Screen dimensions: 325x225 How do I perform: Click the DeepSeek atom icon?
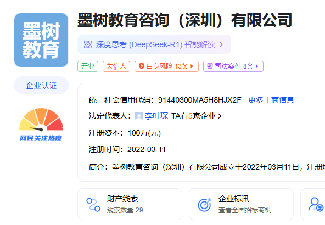click(x=88, y=44)
